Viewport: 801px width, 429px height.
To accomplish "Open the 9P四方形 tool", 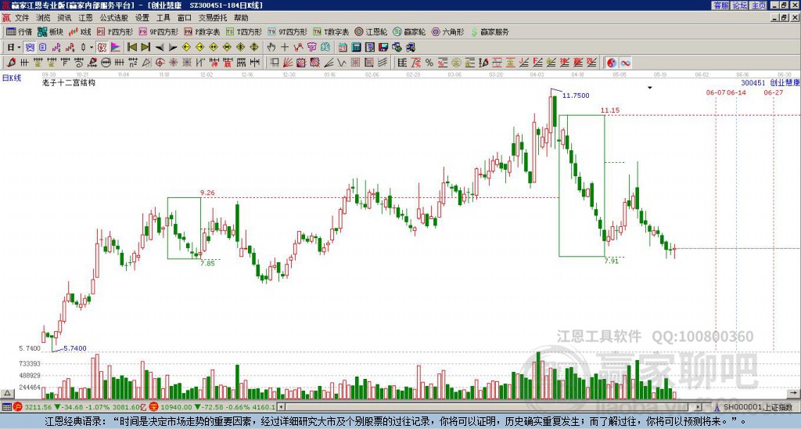I will (x=159, y=31).
